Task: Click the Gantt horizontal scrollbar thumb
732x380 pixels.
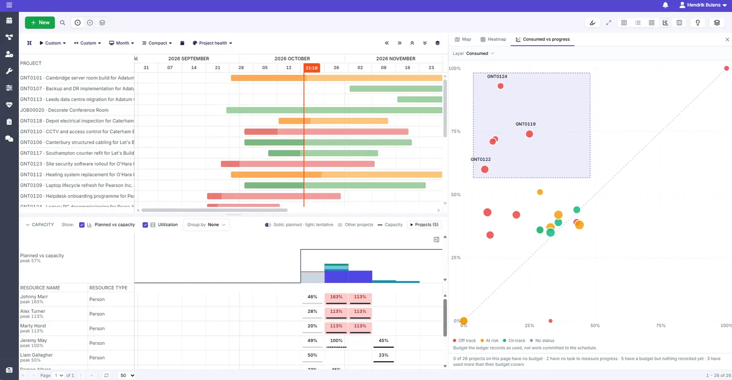Action: (x=215, y=210)
